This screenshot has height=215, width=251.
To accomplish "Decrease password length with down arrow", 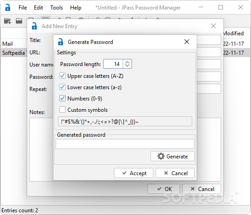I will (x=127, y=66).
